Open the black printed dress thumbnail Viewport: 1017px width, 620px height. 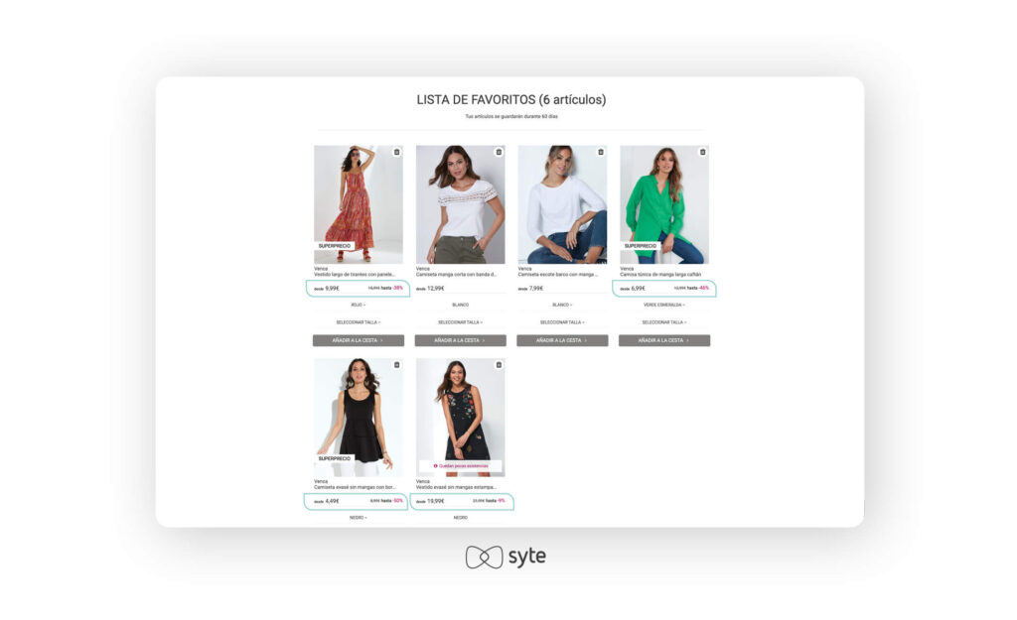click(x=460, y=418)
